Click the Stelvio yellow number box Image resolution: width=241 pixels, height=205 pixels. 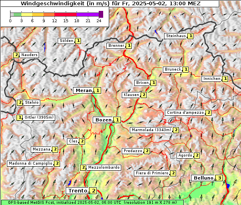click(x=20, y=102)
